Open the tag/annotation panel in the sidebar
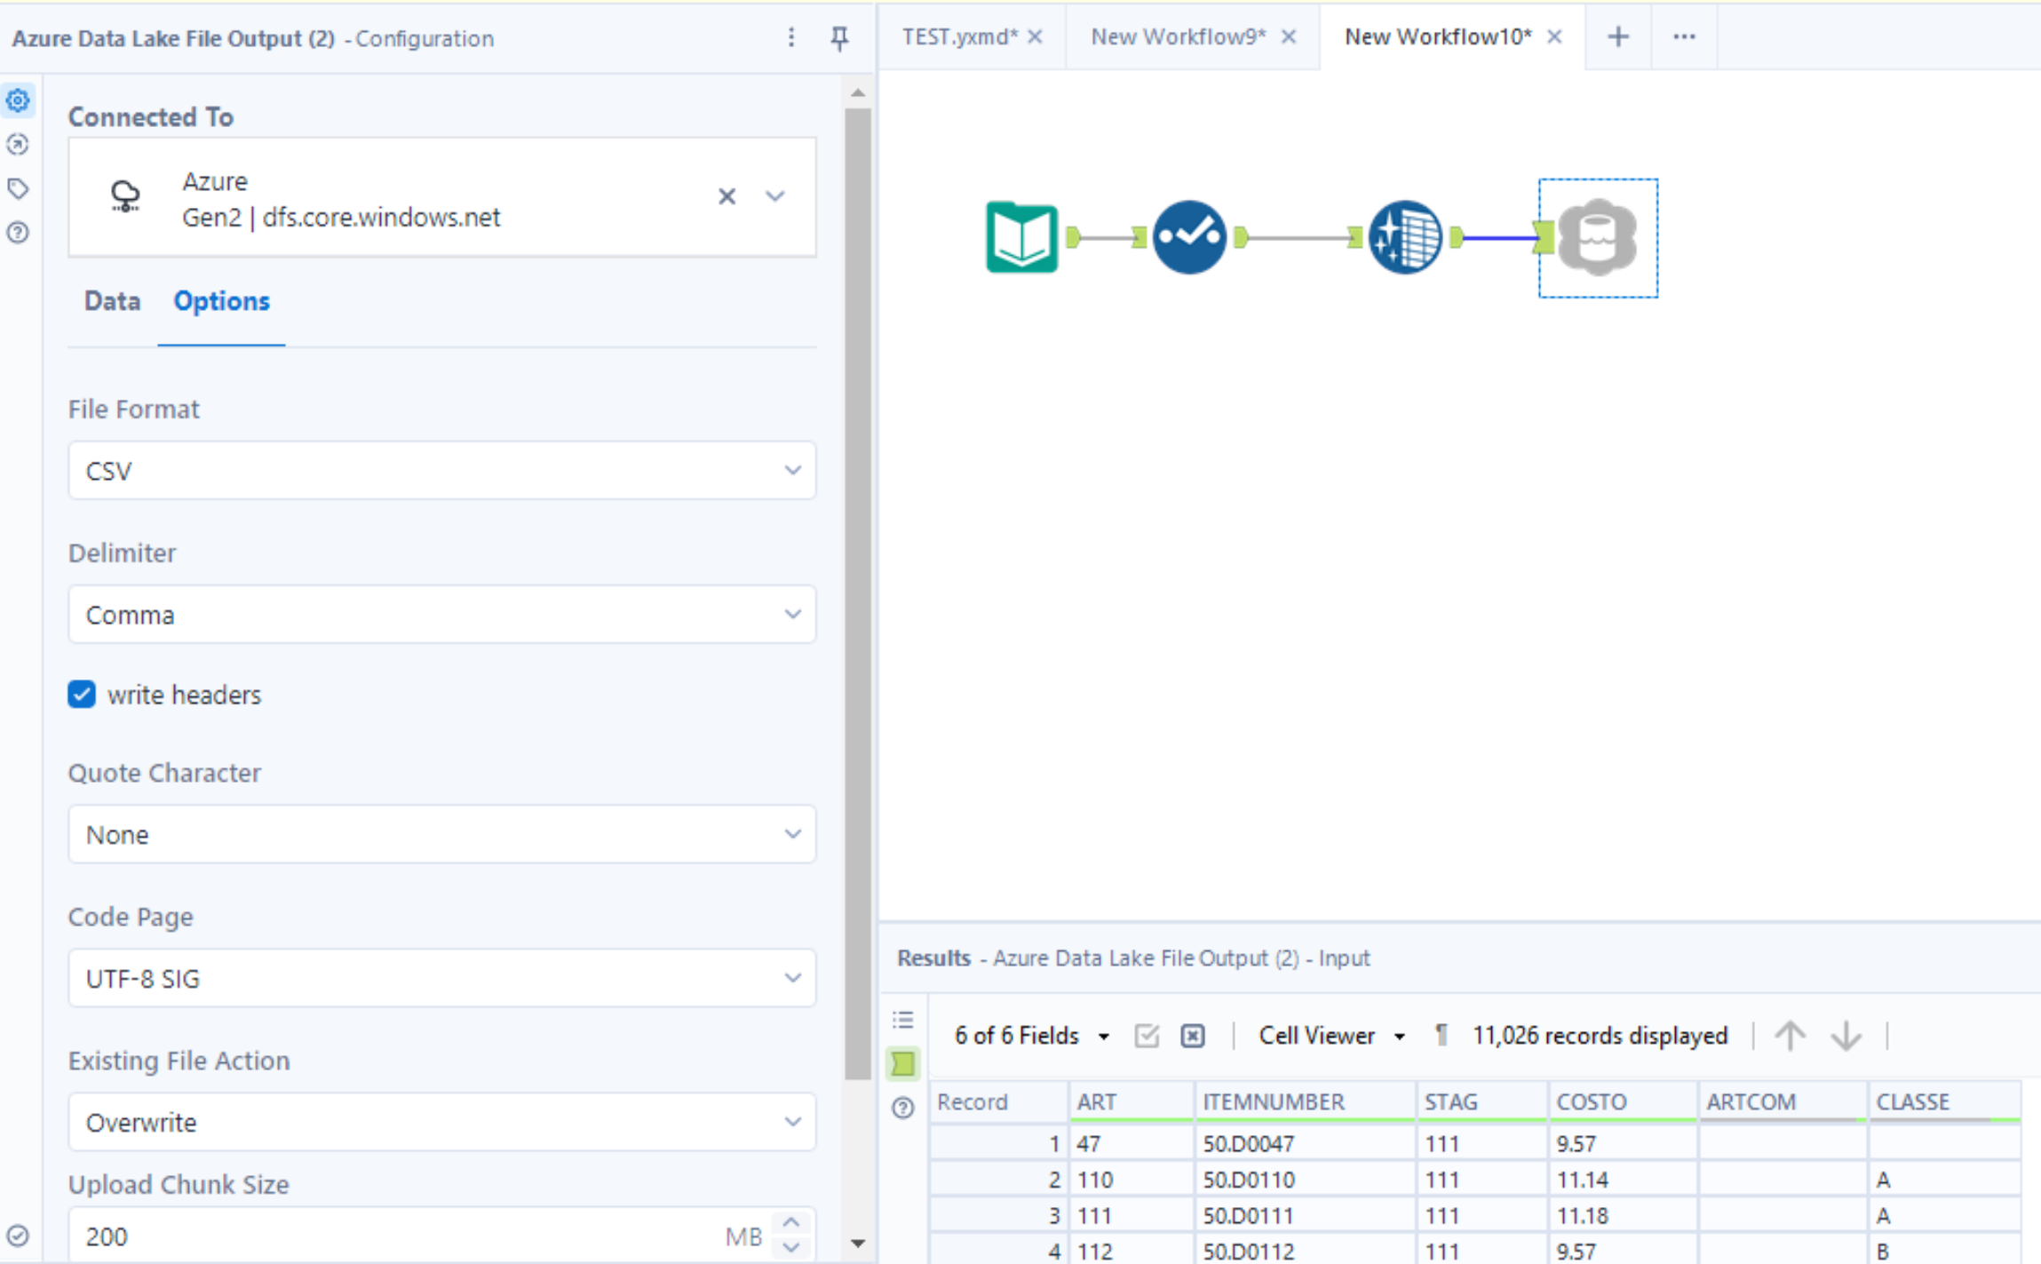The image size is (2041, 1264). point(18,187)
